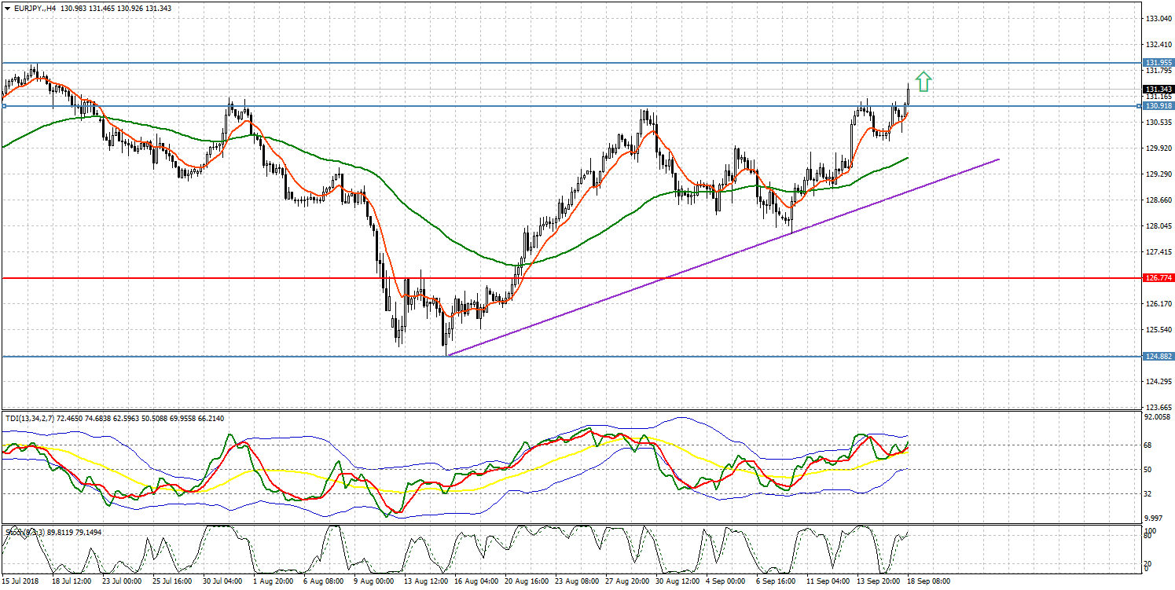Open the chart menu triangle beside EURJPY
Screen dimensions: 1175x590
(x=6, y=8)
